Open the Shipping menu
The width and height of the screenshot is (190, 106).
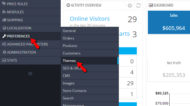coord(30,20)
